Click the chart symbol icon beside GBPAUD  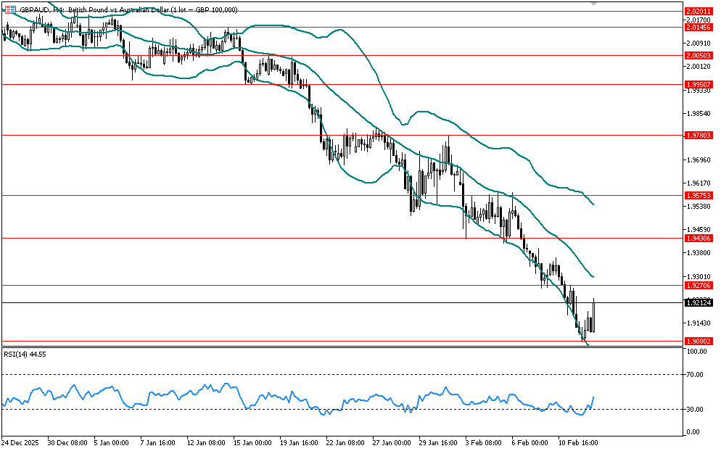click(10, 9)
